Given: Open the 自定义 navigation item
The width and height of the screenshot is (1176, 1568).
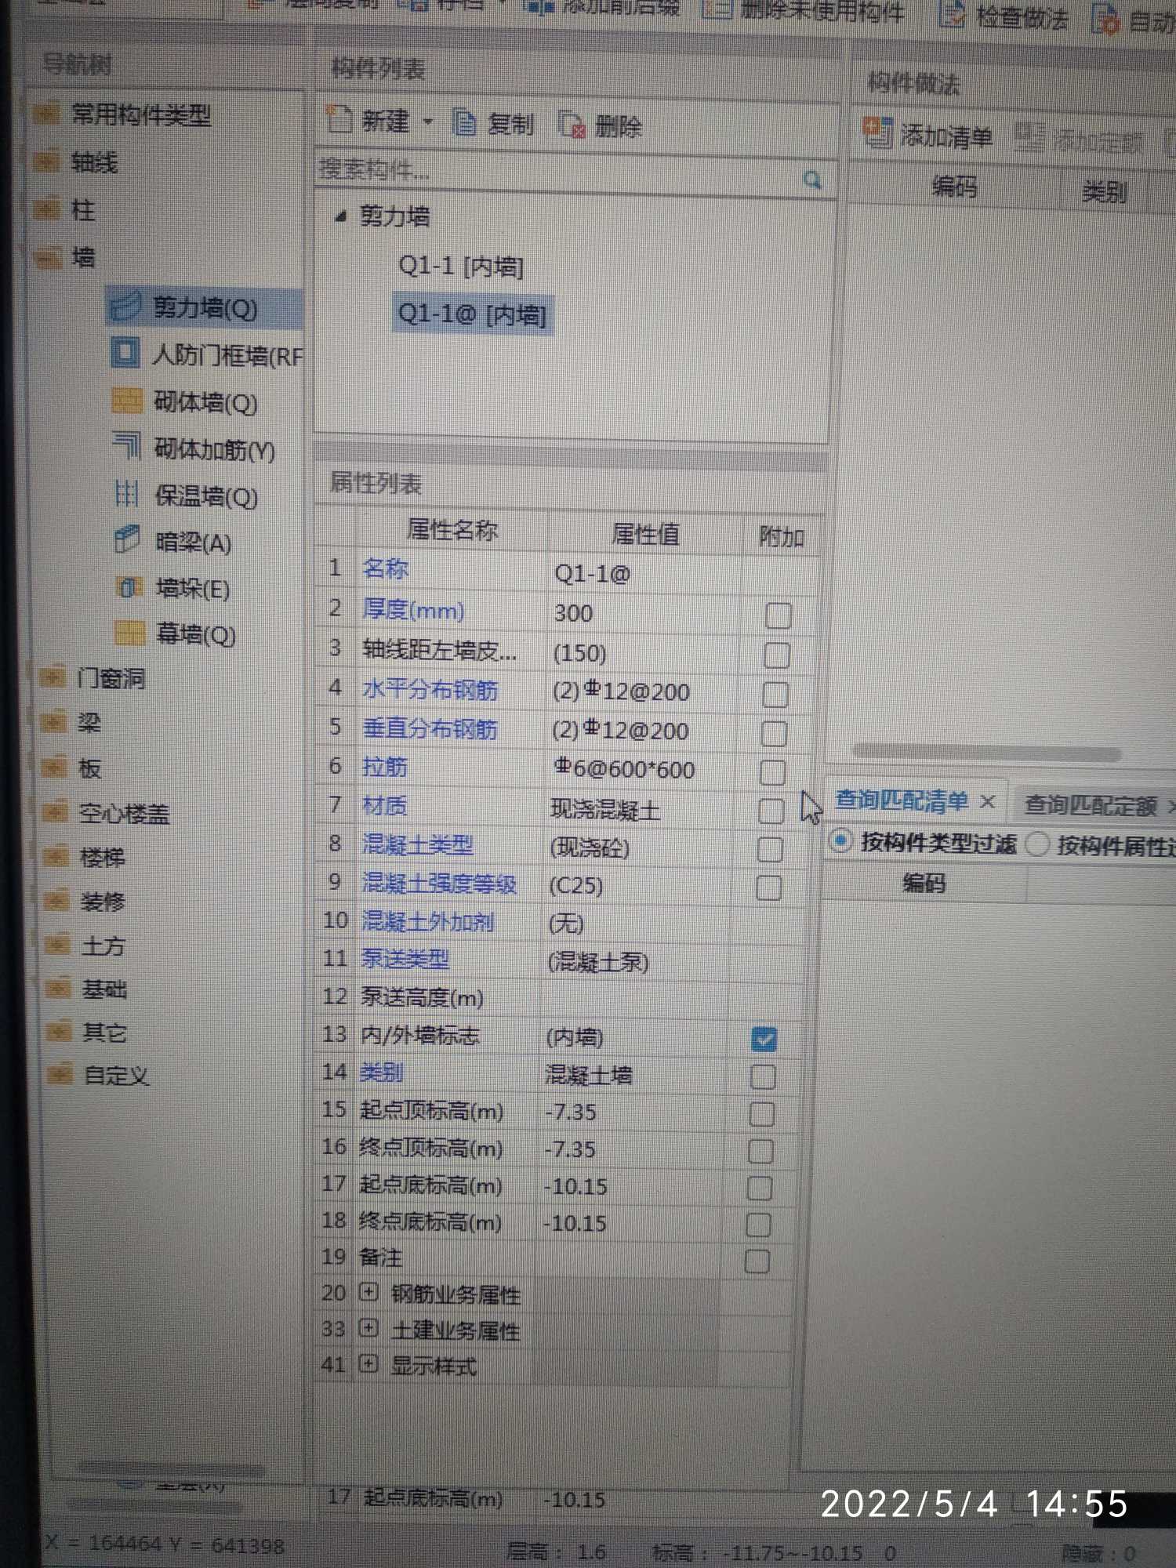Looking at the screenshot, I should point(115,1074).
